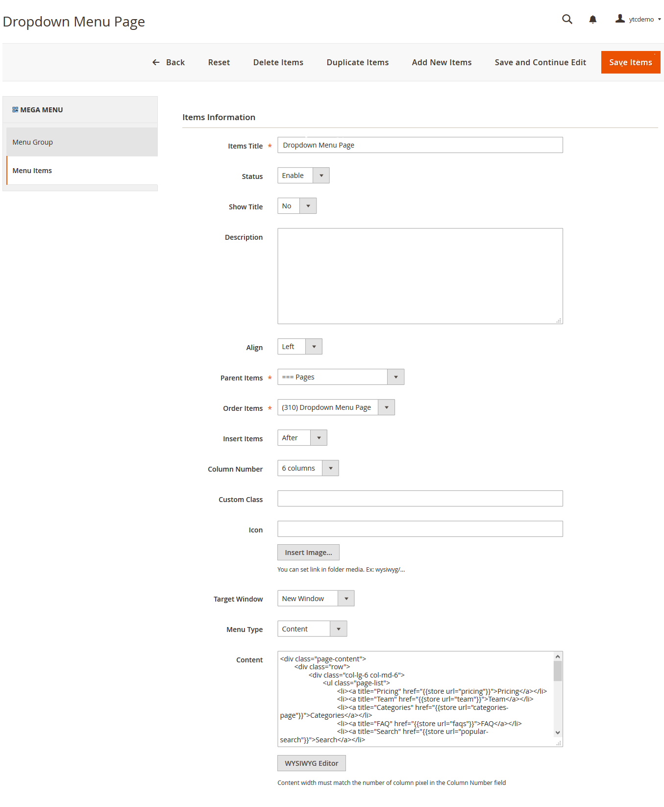Click the Delete Items button
664x807 pixels.
[x=278, y=62]
